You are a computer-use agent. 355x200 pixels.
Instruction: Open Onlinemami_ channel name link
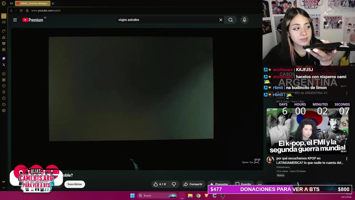click(x=283, y=167)
